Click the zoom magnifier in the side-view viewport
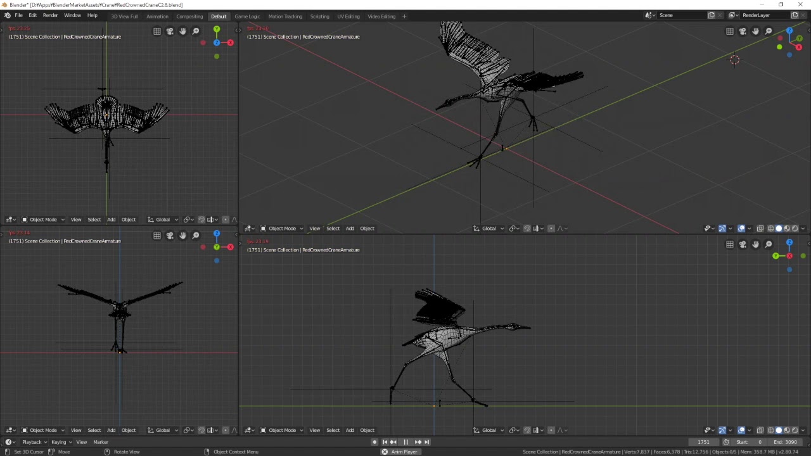 point(769,244)
